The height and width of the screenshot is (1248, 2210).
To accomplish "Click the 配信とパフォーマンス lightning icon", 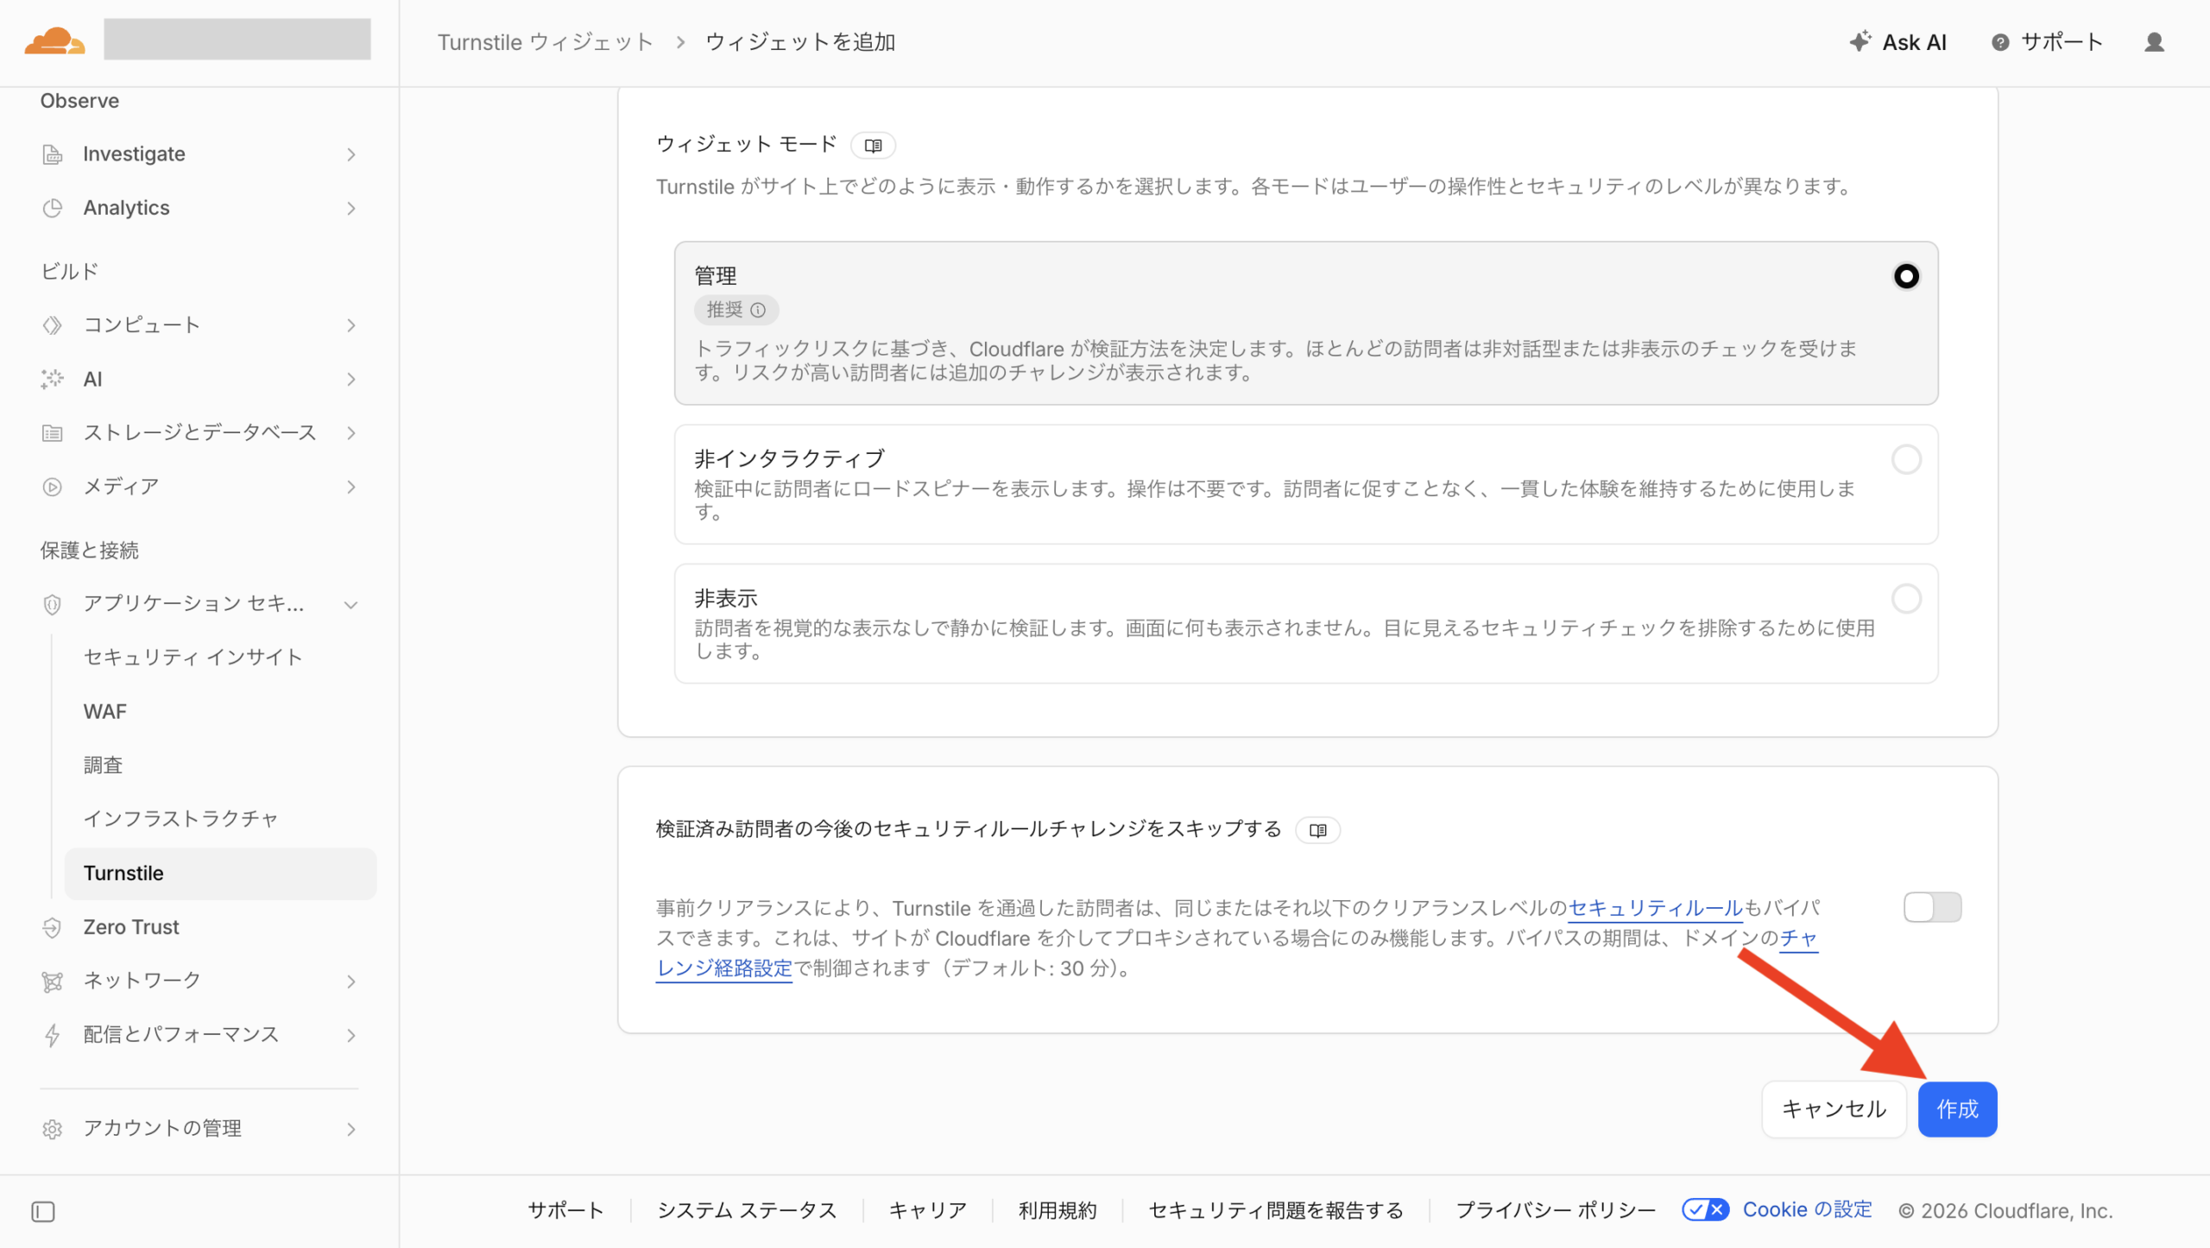I will click(x=53, y=1035).
